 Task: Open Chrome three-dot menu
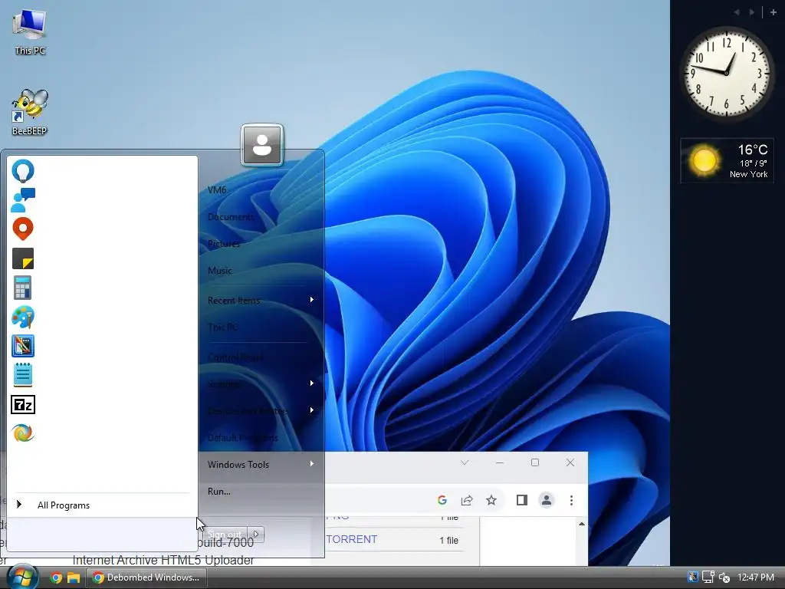[x=571, y=500]
